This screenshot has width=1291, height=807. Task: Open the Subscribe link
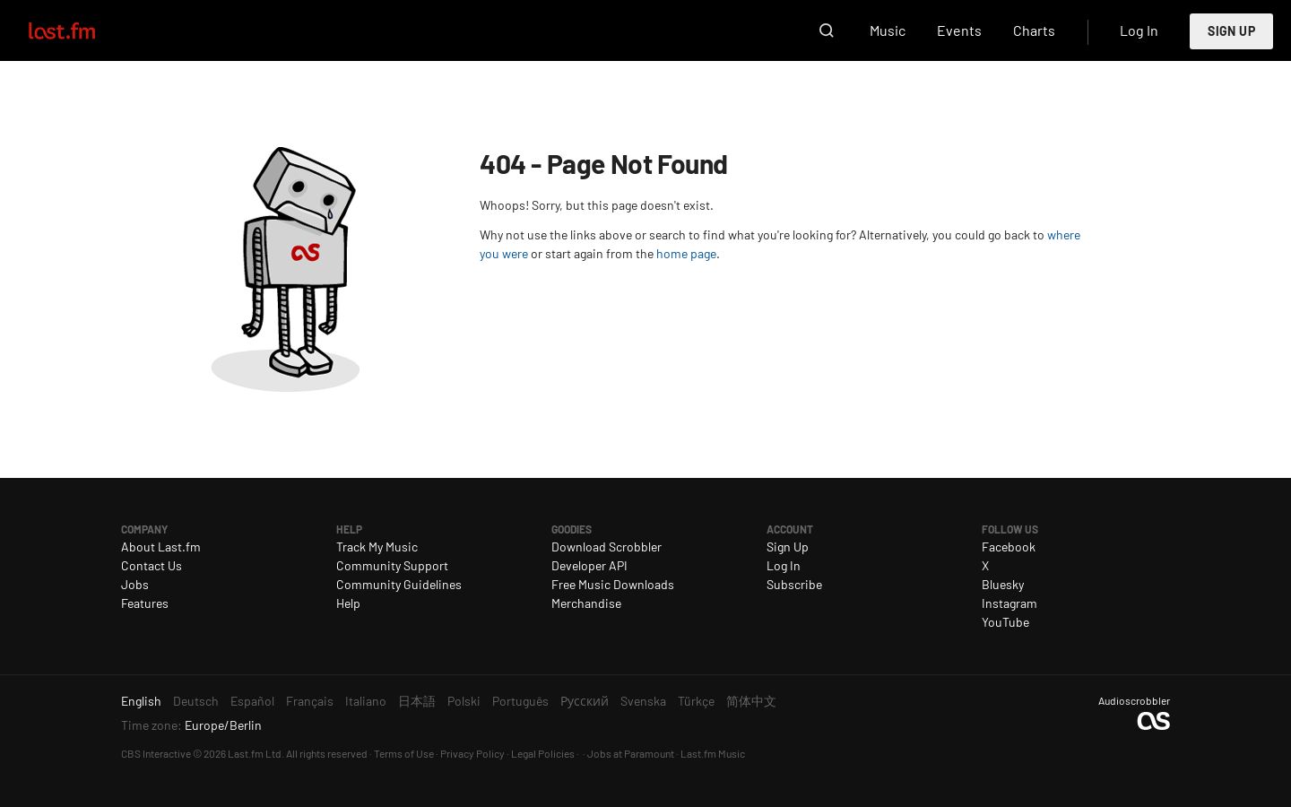click(x=794, y=585)
